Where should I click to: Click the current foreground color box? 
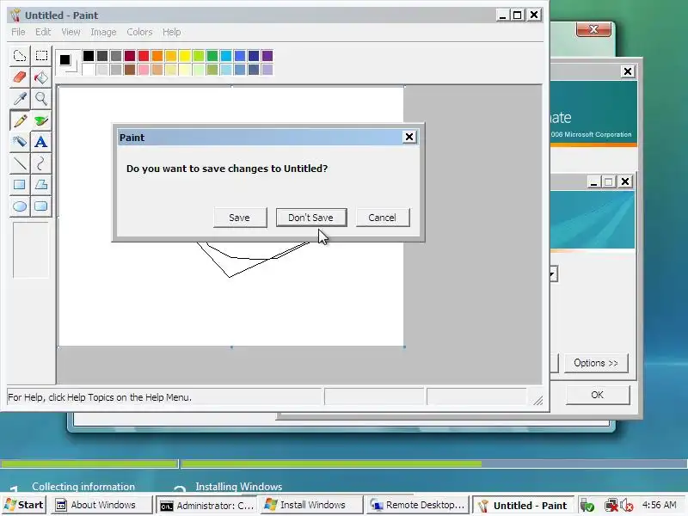tap(65, 59)
